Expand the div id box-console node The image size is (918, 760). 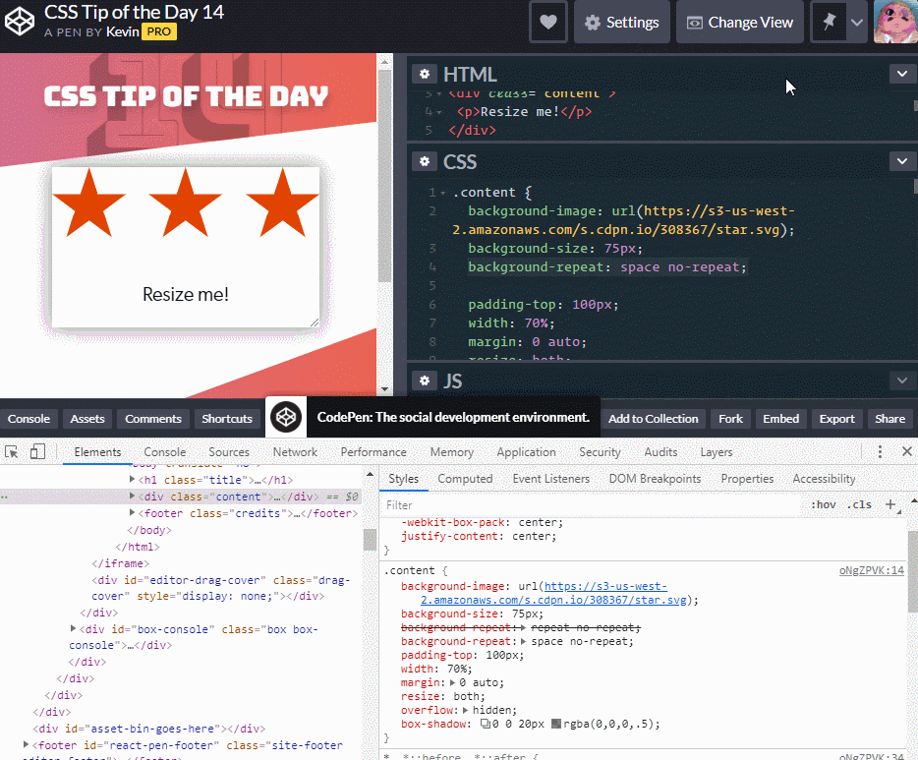[x=73, y=629]
